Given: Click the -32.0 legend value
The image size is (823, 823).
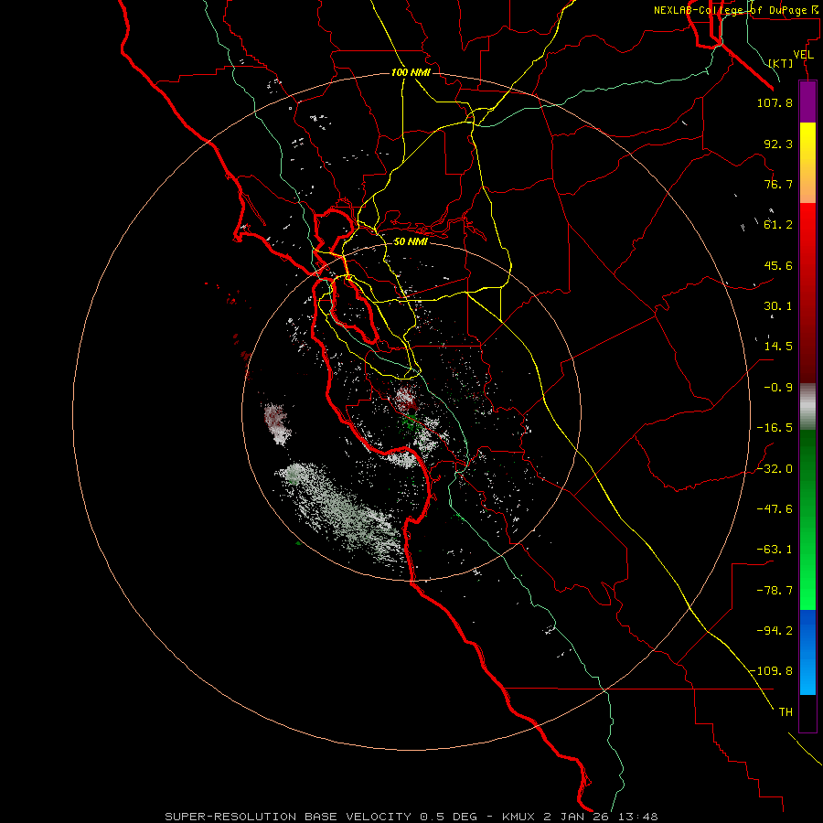Looking at the screenshot, I should [x=775, y=469].
